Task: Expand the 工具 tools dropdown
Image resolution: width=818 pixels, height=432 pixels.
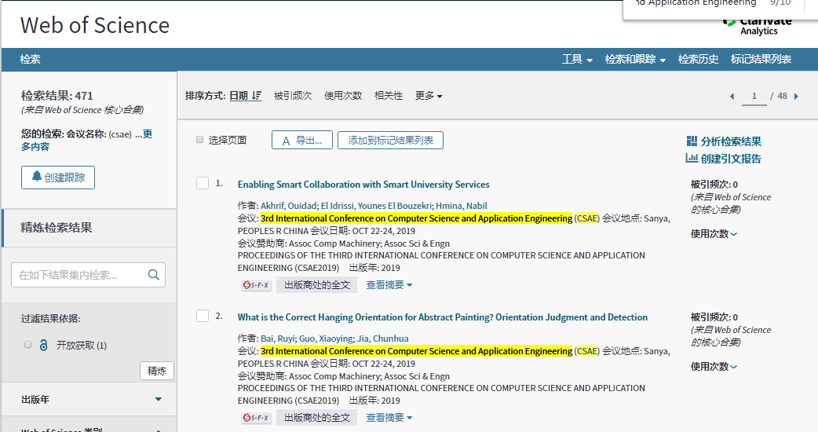Action: [x=577, y=60]
